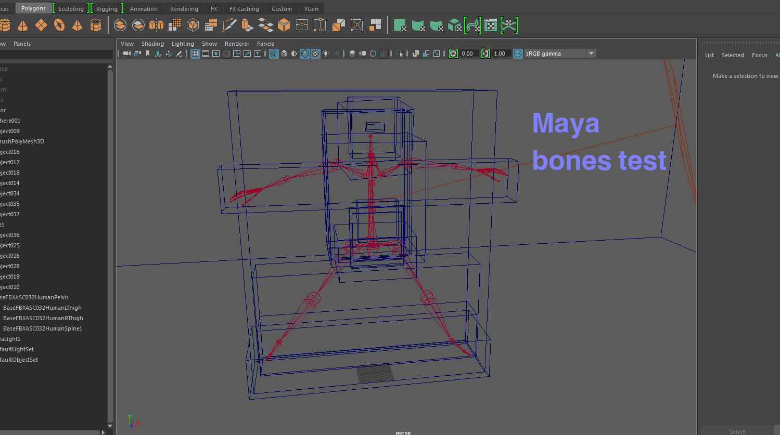780x435 pixels.
Task: Click the Smooth mesh cube shelf icon
Action: pos(193,25)
